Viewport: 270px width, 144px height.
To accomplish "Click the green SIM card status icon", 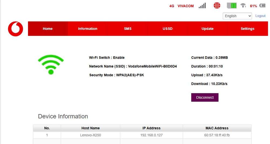I will [x=232, y=6].
